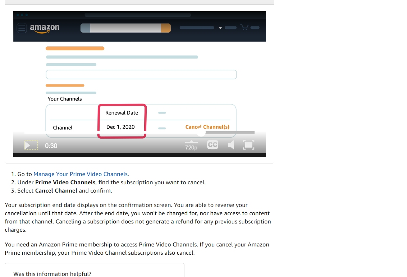The width and height of the screenshot is (407, 277).
Task: Click the small dropdown triangle in the video header
Action: tap(220, 28)
